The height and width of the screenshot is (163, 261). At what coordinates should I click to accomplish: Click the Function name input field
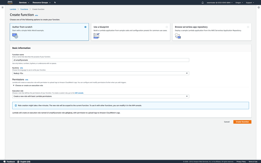[100, 60]
